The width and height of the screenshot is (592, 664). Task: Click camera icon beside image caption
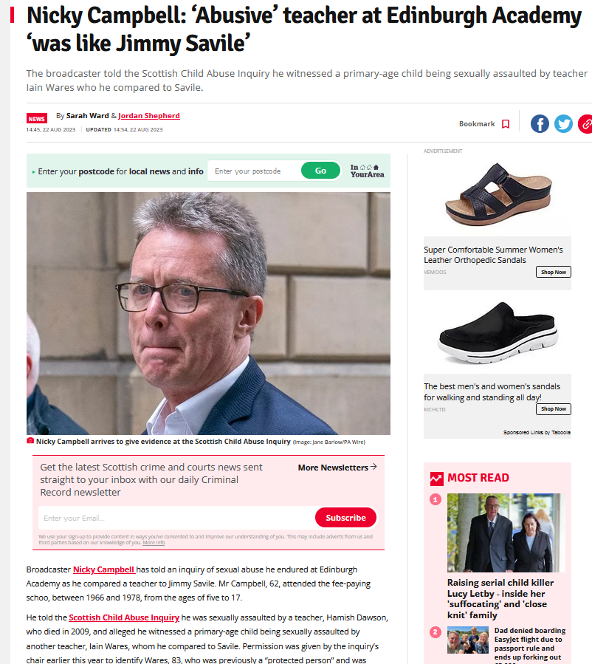coord(30,441)
